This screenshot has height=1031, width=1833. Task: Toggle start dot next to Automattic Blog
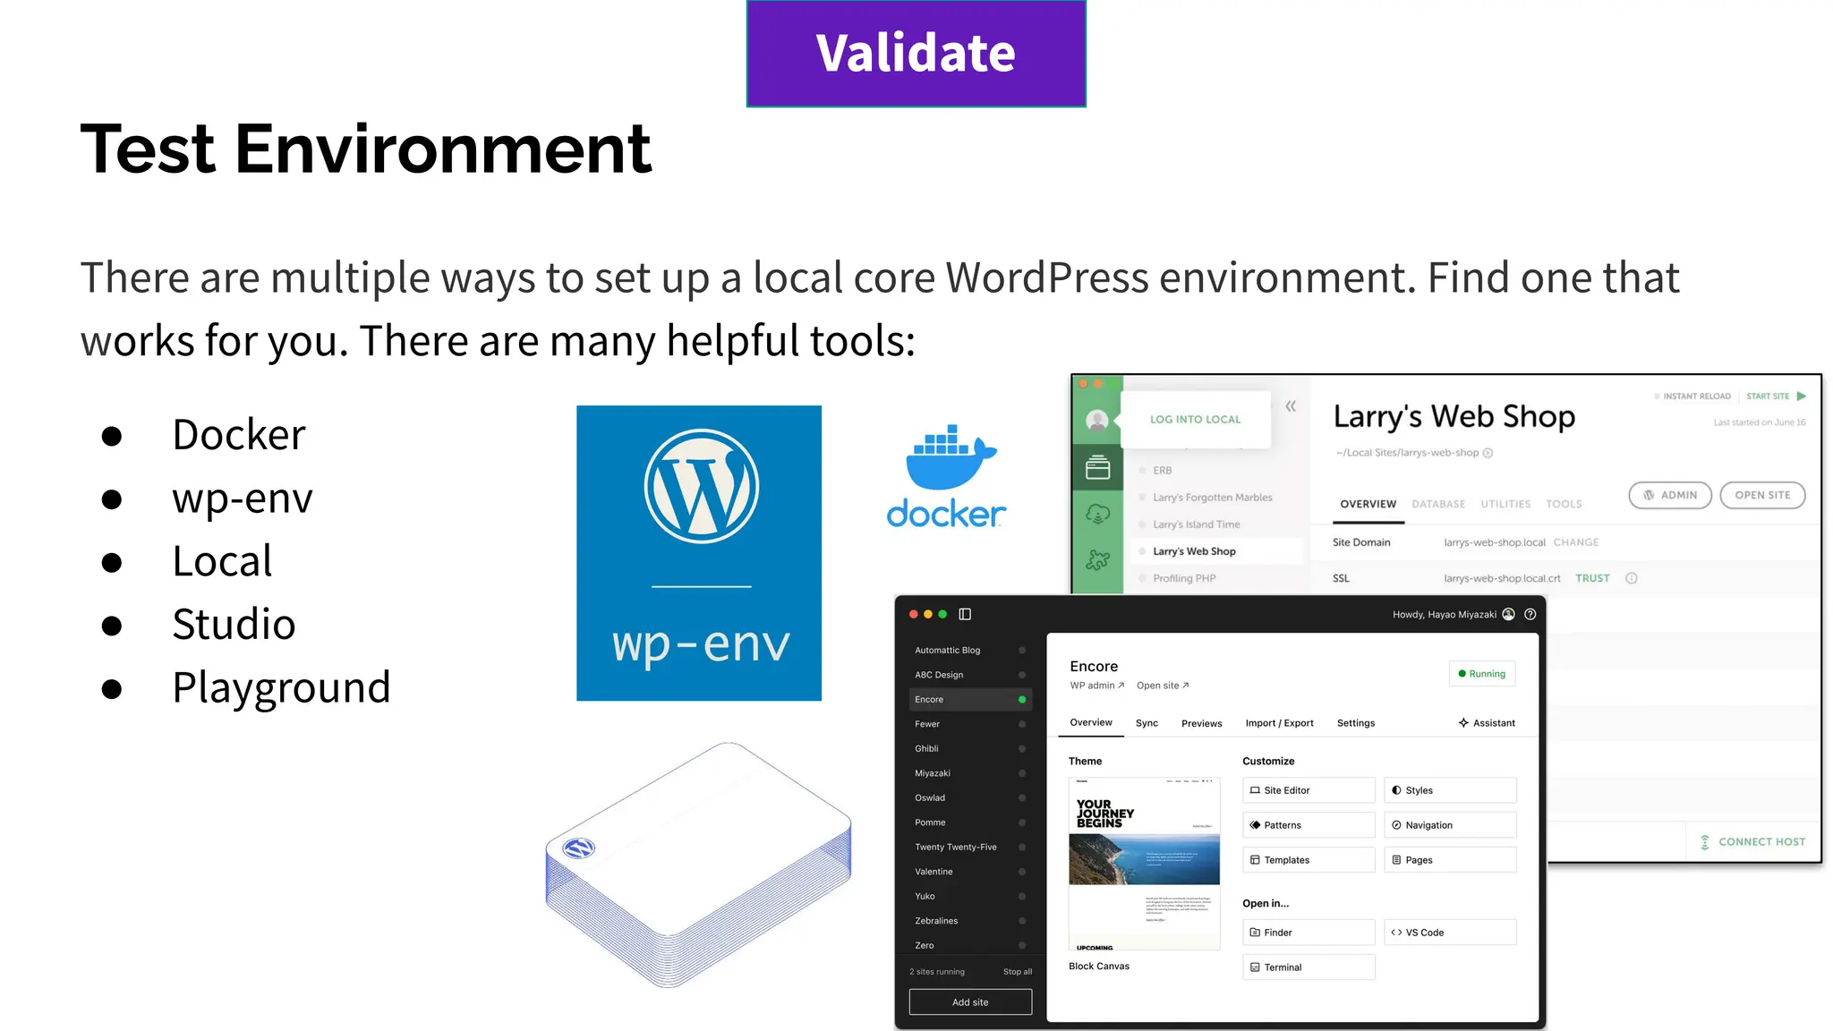click(1022, 651)
